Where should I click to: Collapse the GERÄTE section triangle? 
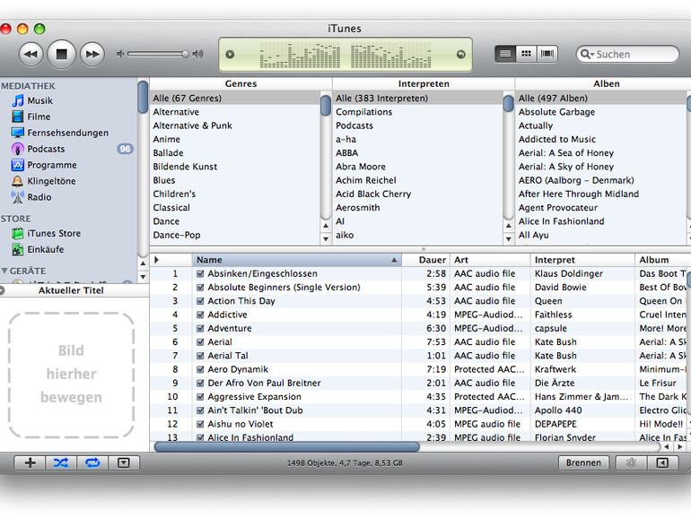pyautogui.click(x=4, y=271)
